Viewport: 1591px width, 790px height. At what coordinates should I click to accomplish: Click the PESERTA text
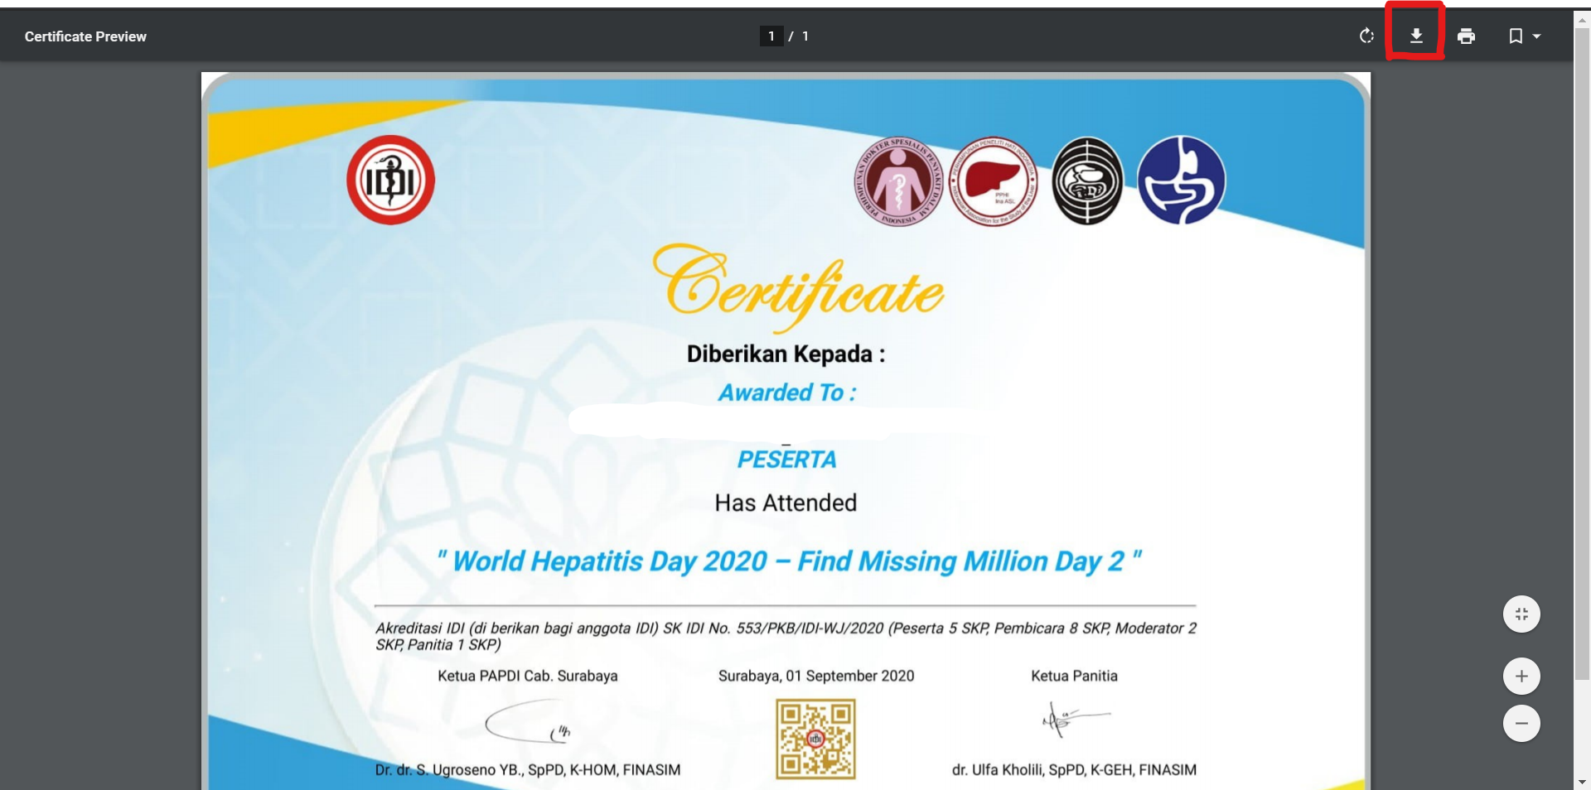786,460
